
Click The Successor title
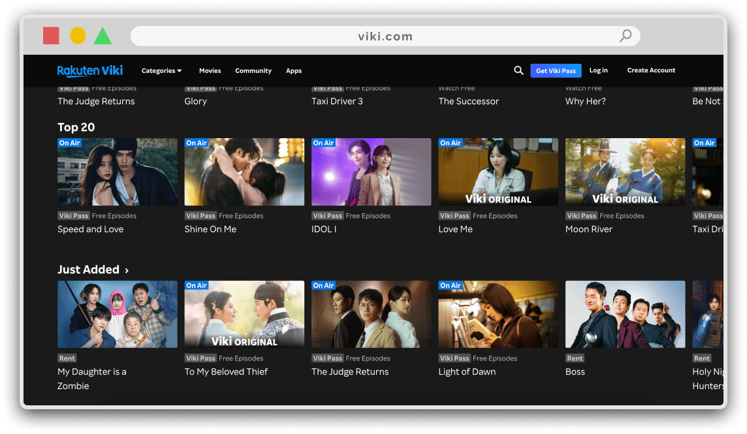(468, 101)
